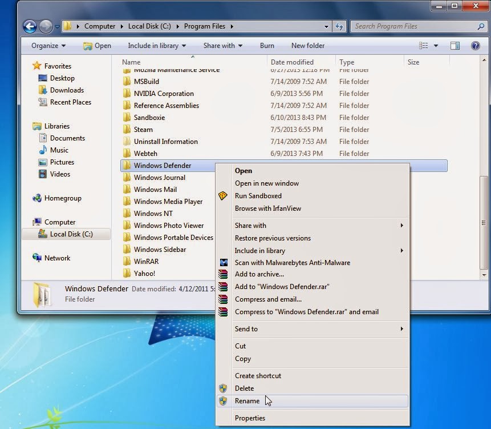The height and width of the screenshot is (429, 491).
Task: Click the refresh button beside address bar
Action: point(339,26)
